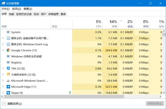Viewport: 166px width, 109px height.
Task: Click the gear icon for Windows Event Log
Action: (8, 44)
